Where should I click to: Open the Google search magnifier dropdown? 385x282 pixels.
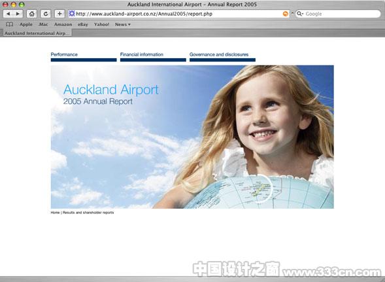pyautogui.click(x=300, y=14)
